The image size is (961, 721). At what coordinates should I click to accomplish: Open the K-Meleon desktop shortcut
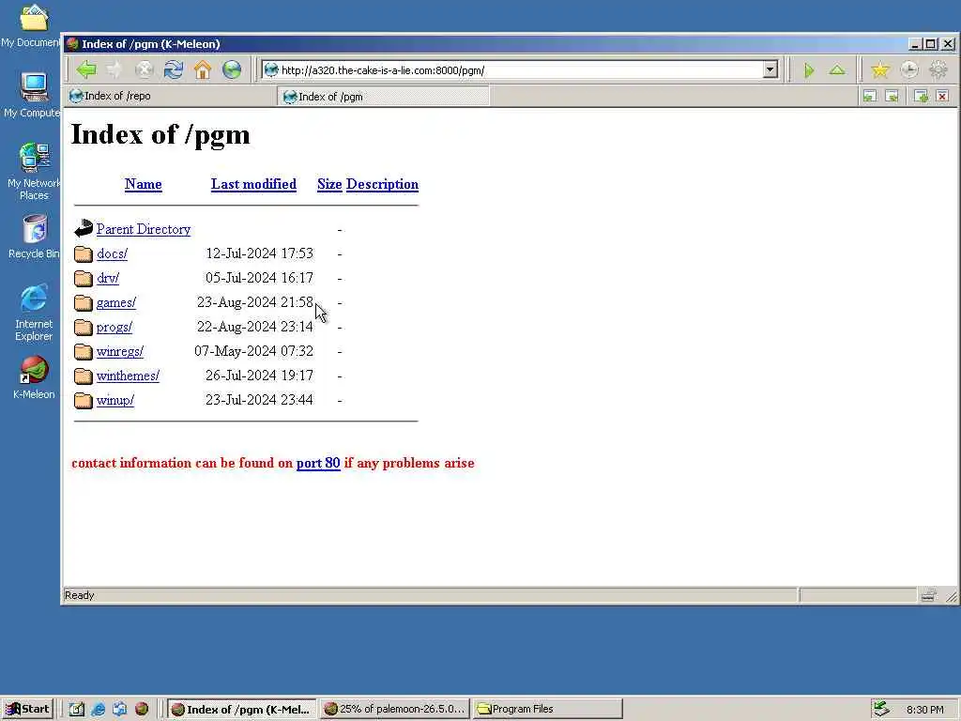point(34,377)
